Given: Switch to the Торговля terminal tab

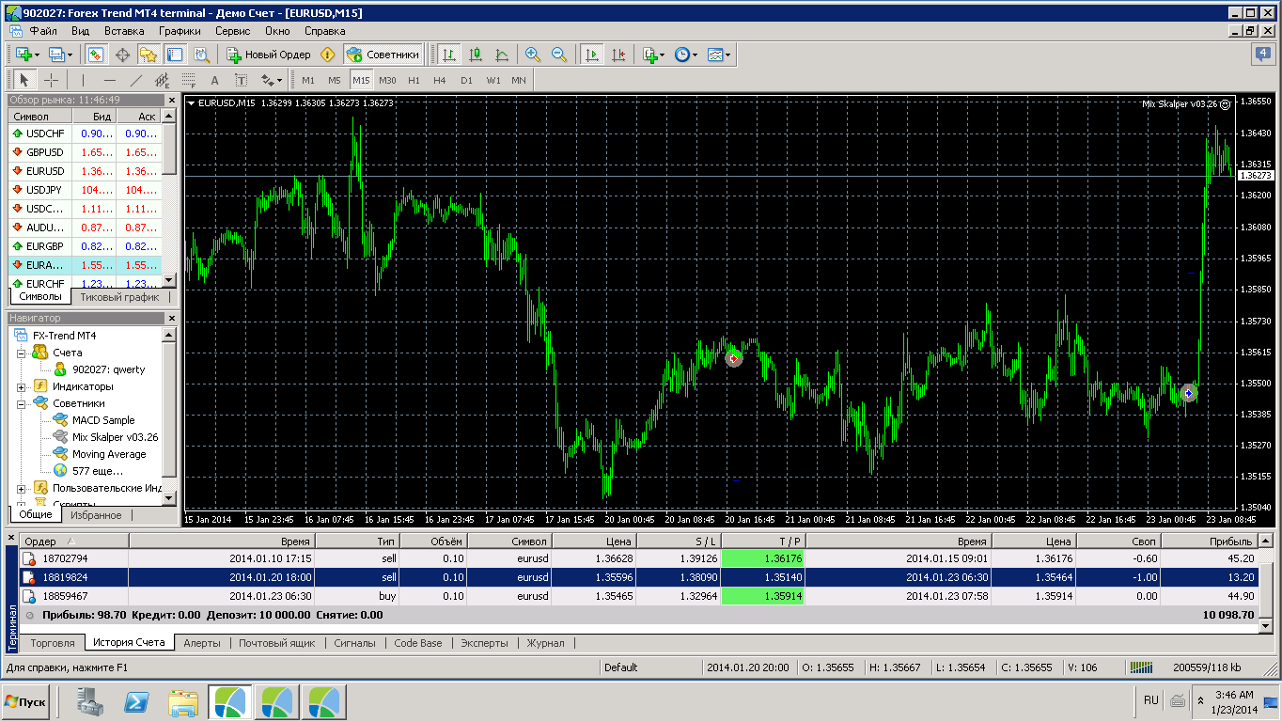Looking at the screenshot, I should pyautogui.click(x=53, y=643).
